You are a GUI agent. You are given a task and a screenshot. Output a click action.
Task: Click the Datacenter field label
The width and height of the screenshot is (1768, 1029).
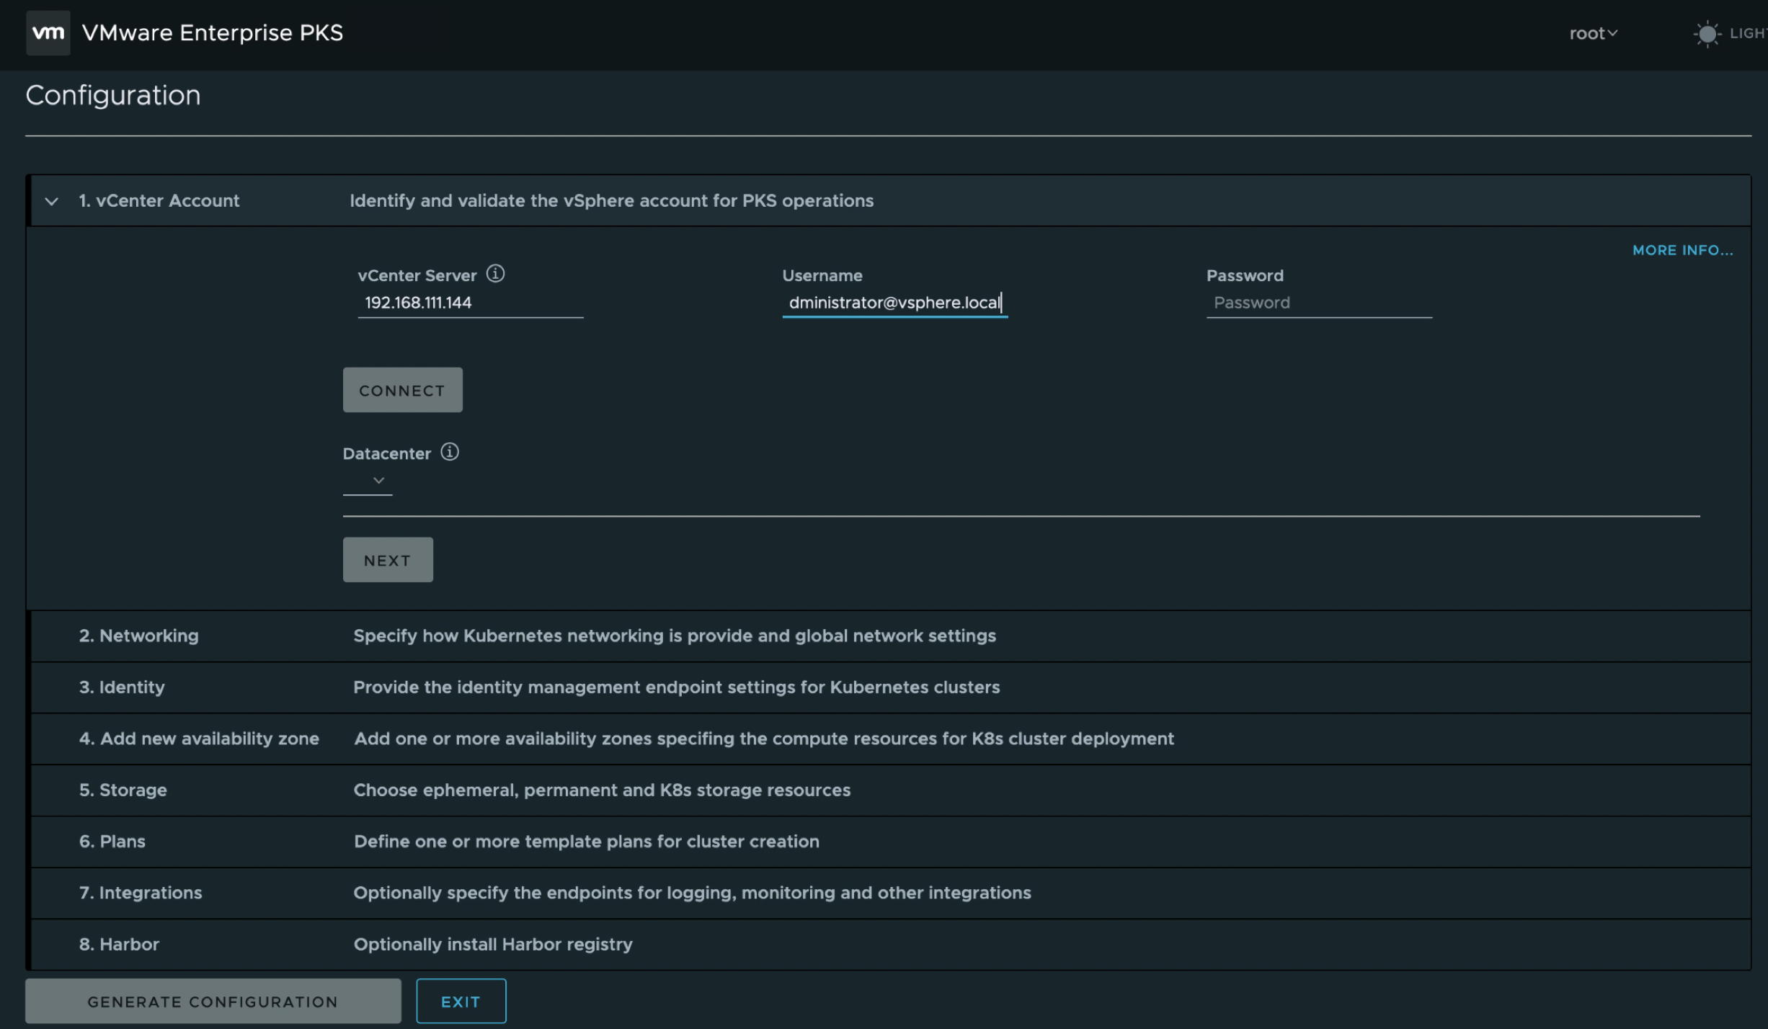pos(387,453)
